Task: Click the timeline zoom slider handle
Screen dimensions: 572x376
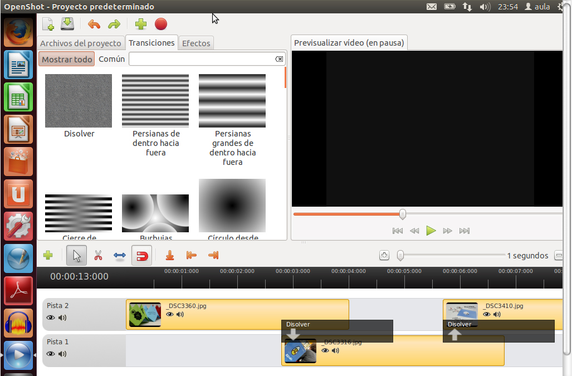Action: tap(400, 256)
